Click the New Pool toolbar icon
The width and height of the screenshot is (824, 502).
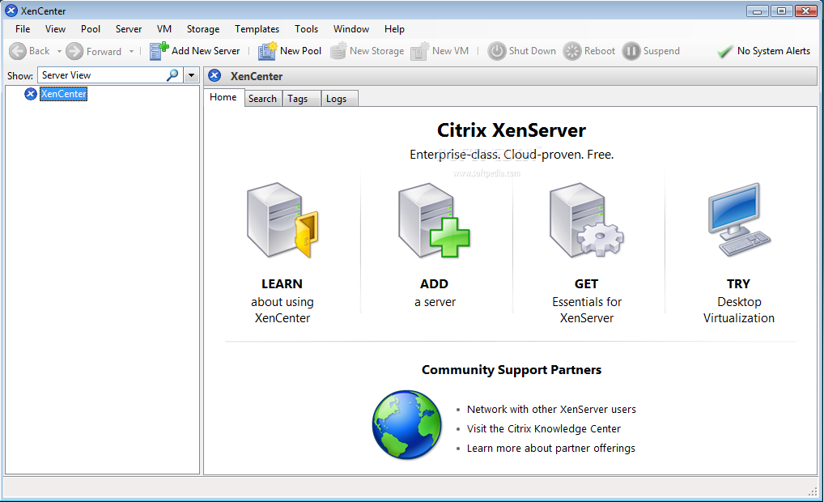(267, 51)
